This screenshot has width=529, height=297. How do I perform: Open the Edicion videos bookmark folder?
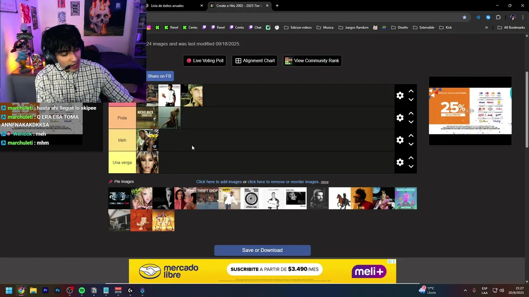[x=298, y=28]
